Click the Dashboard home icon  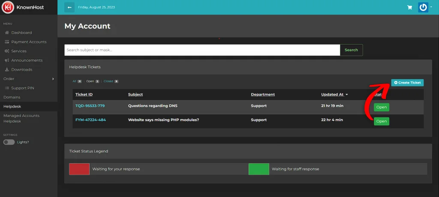[x=7, y=33]
